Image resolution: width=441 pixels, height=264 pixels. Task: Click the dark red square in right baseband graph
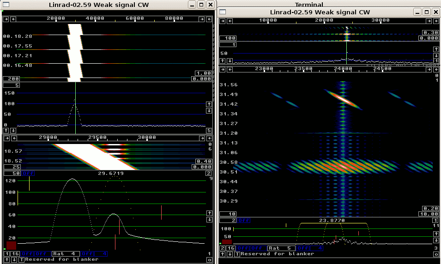click(x=227, y=242)
